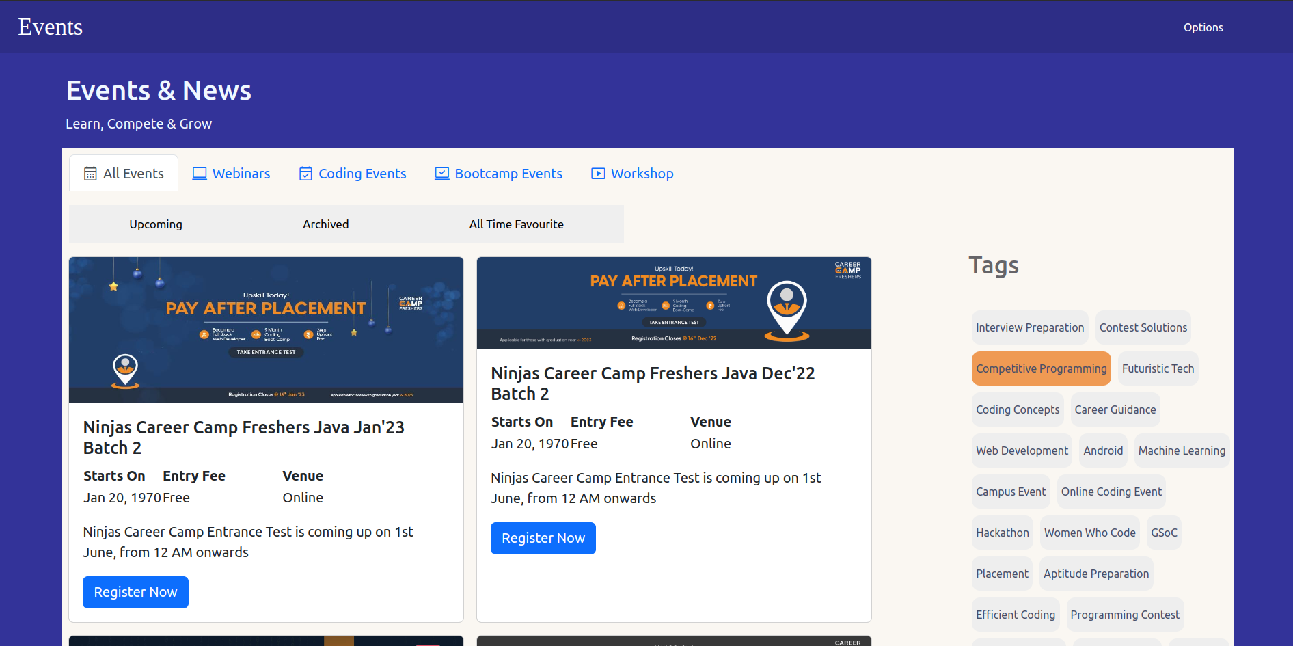Click the calendar-check icon beside Coding Events
The width and height of the screenshot is (1293, 646).
[x=305, y=174]
